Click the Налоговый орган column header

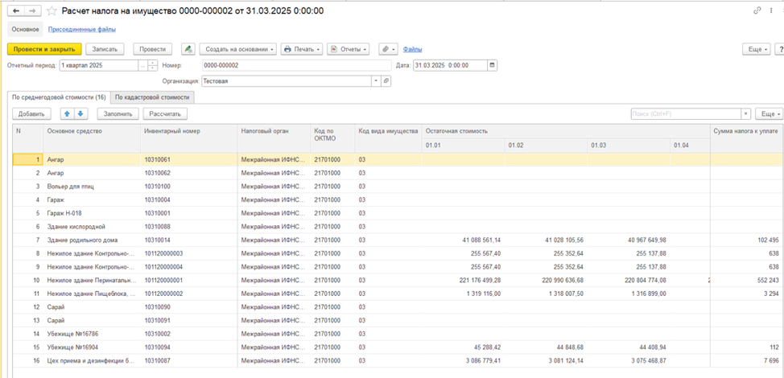point(274,138)
